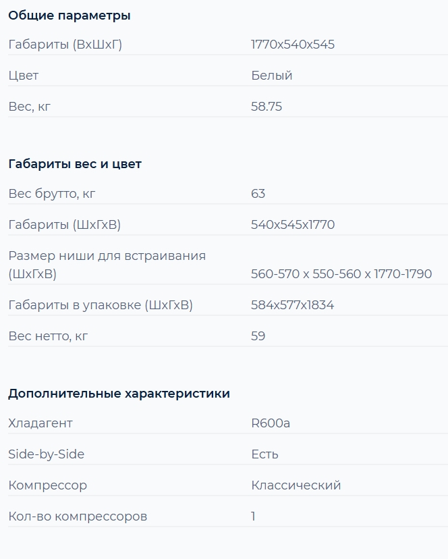Screen dimensions: 448x559
Task: Select the 1770x540x545 dimensions value
Action: [293, 45]
